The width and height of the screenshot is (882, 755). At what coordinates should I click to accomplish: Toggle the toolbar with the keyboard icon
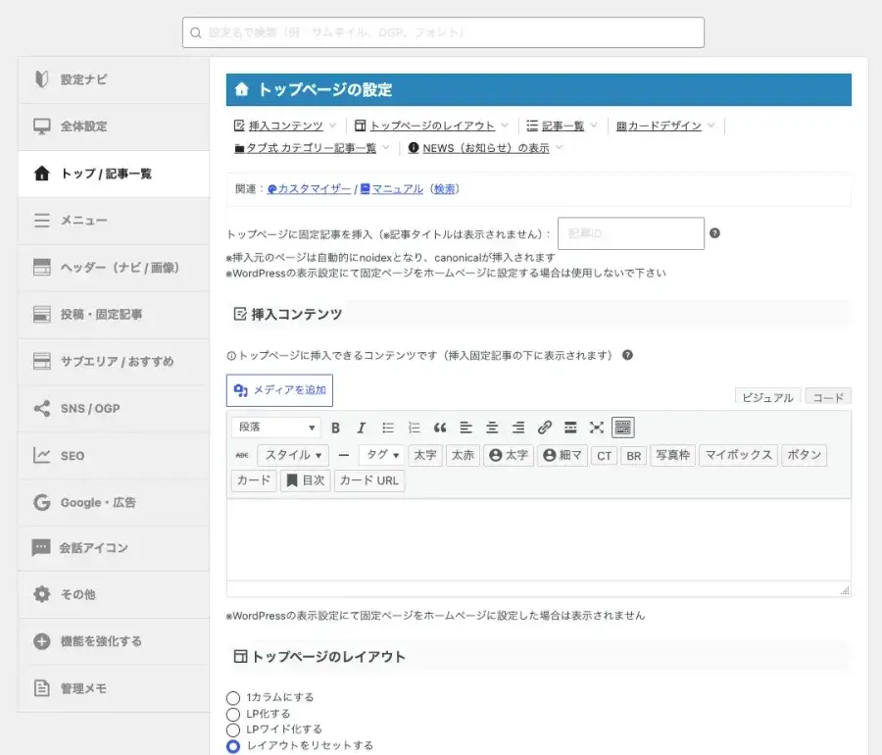(622, 428)
